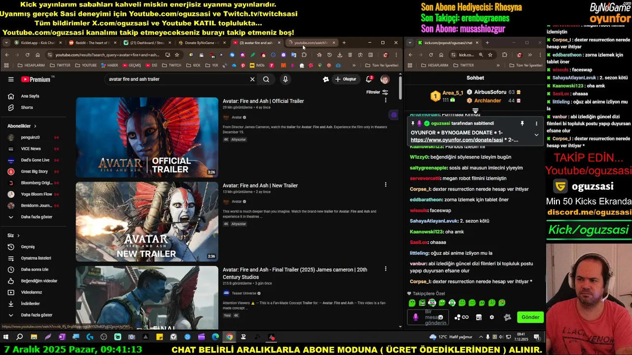Viewport: 632px width, 355px height.
Task: Open options for Official Trailer video
Action: pos(386,100)
